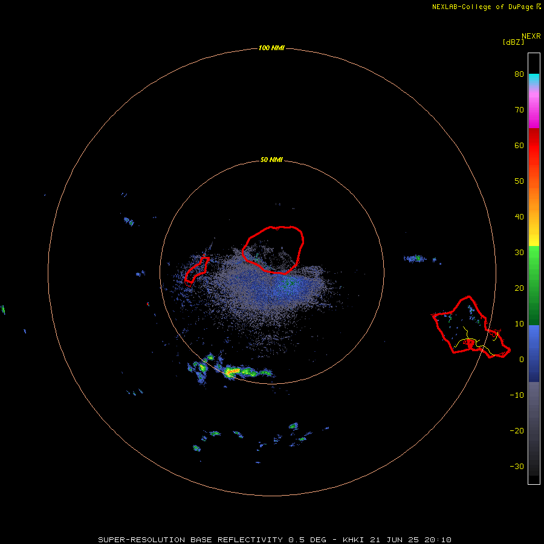Click the 100 NMI range ring label
This screenshot has height=544, width=544.
coord(271,48)
